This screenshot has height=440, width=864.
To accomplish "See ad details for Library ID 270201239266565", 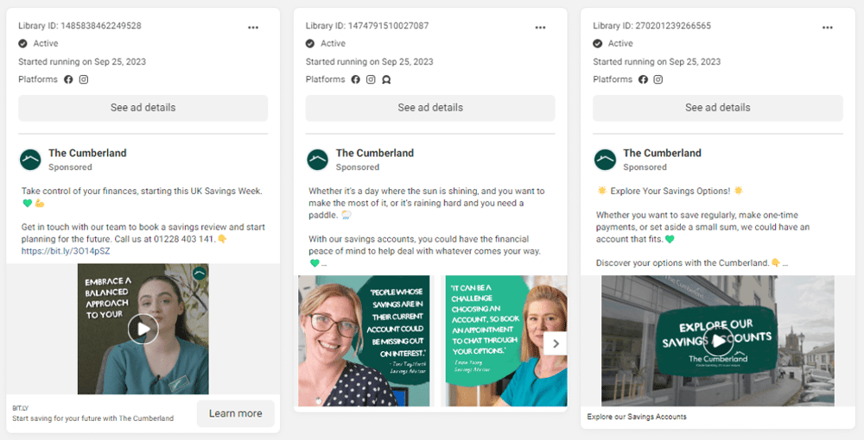I will tap(718, 108).
